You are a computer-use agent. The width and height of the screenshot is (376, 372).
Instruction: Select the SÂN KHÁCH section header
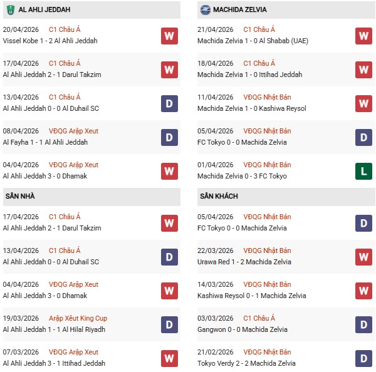(x=219, y=196)
